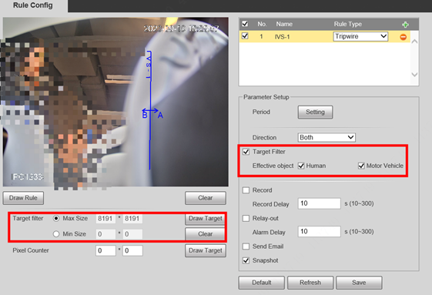
Task: Click Draw Target next to Pixel Counter
Action: coord(206,250)
